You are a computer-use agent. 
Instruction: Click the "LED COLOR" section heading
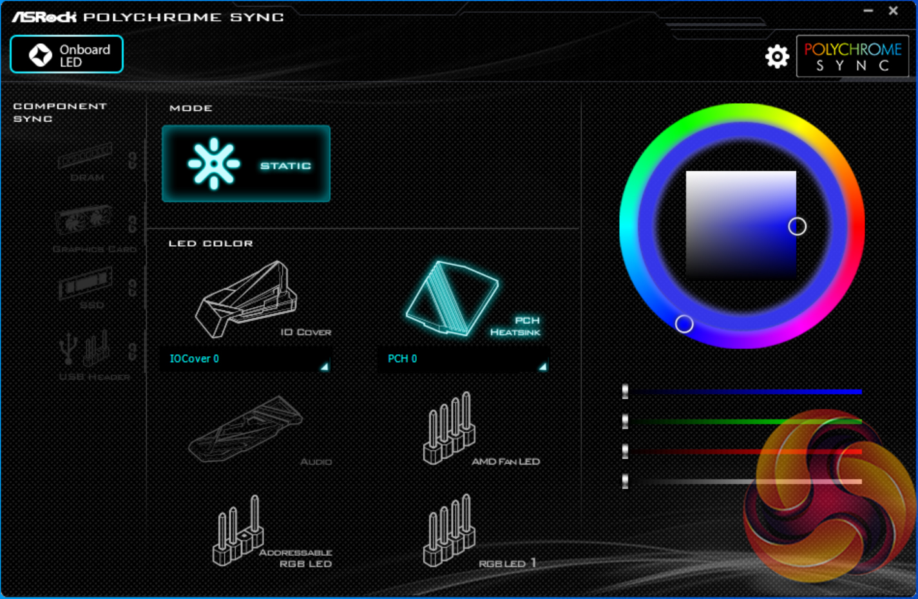coord(211,243)
